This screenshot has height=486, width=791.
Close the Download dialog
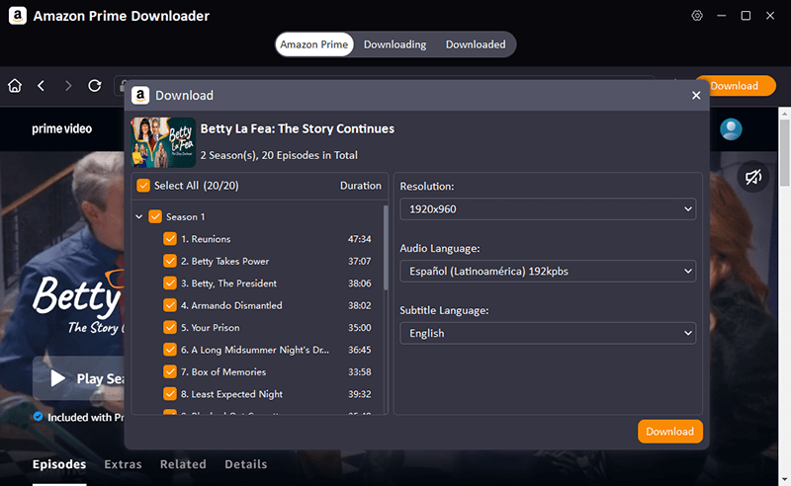(696, 95)
